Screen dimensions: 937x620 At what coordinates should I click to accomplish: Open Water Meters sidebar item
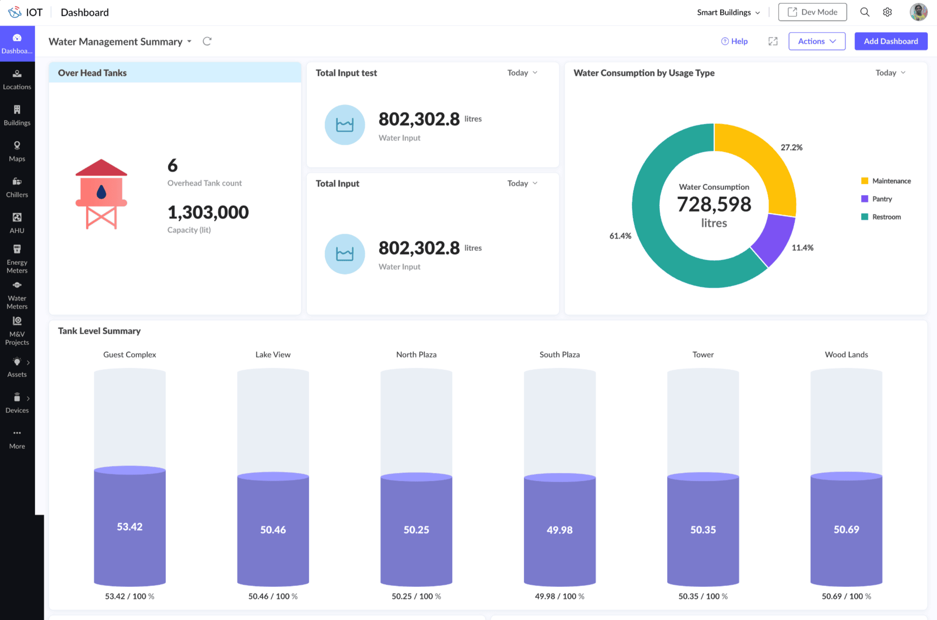tap(17, 295)
